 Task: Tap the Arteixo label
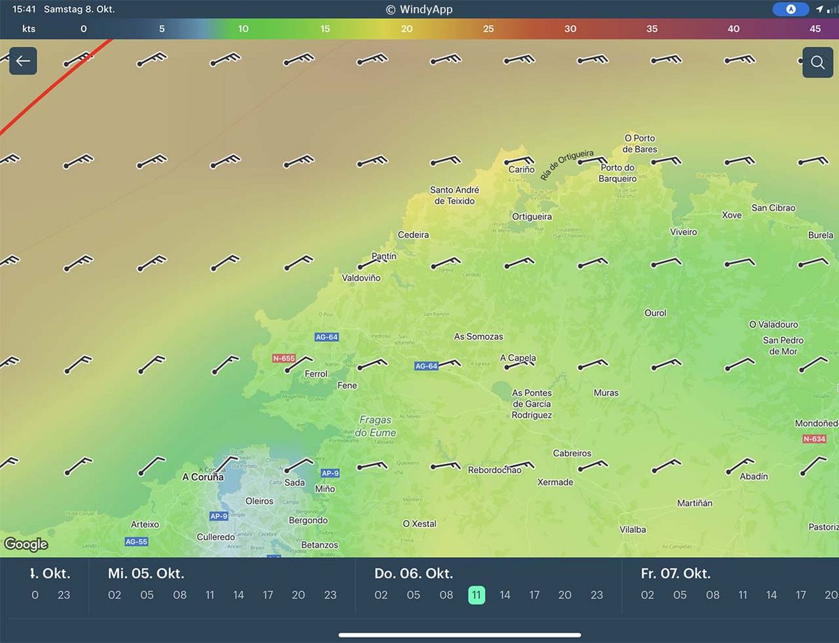pyautogui.click(x=145, y=525)
